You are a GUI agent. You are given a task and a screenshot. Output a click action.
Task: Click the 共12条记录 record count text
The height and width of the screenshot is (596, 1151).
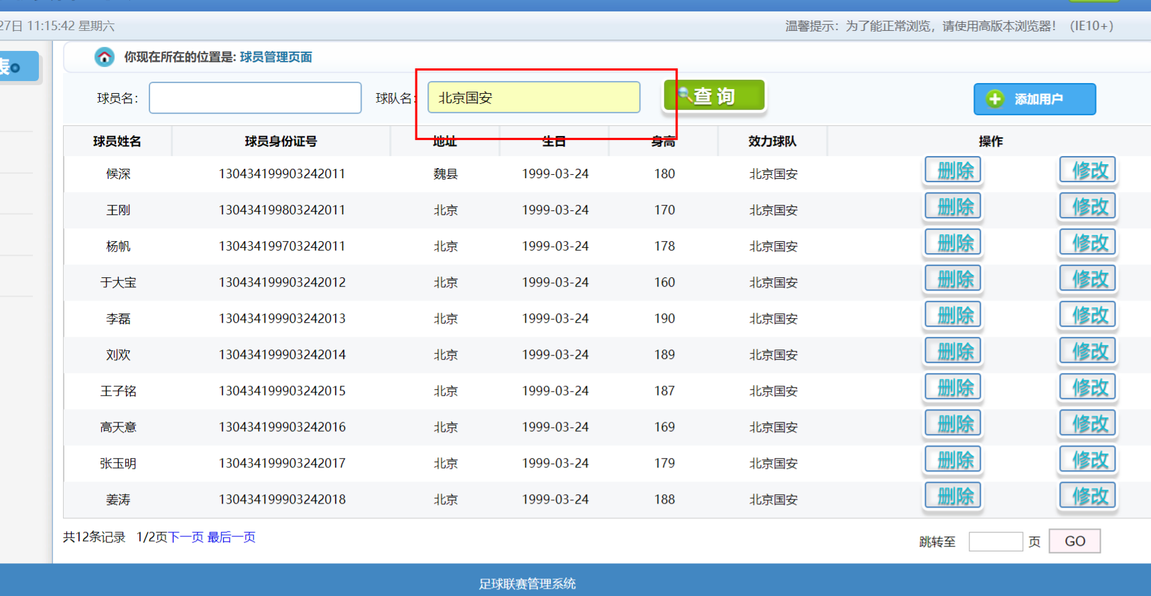pos(94,537)
